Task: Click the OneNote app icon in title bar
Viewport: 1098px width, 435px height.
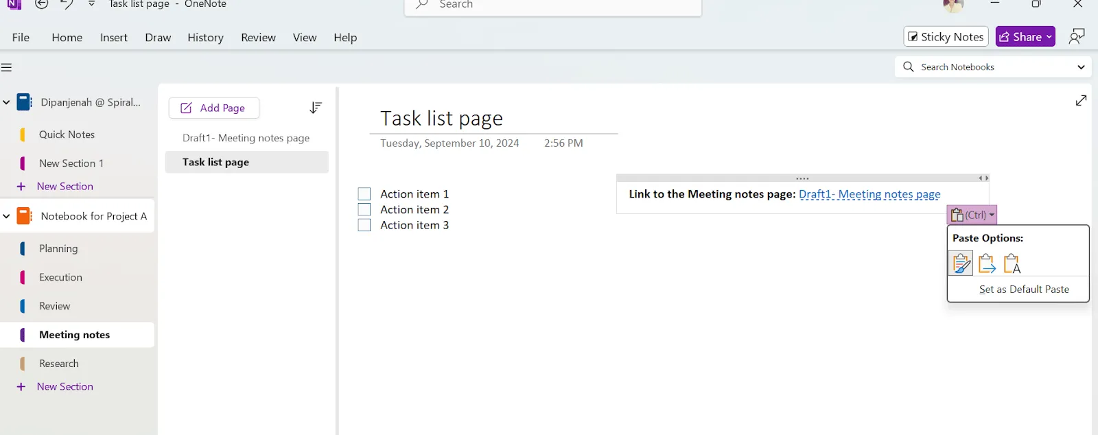Action: [14, 4]
